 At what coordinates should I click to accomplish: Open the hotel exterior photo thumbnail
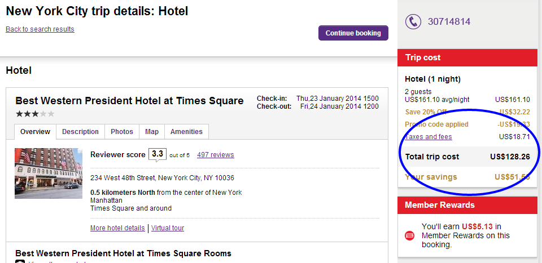pos(49,173)
